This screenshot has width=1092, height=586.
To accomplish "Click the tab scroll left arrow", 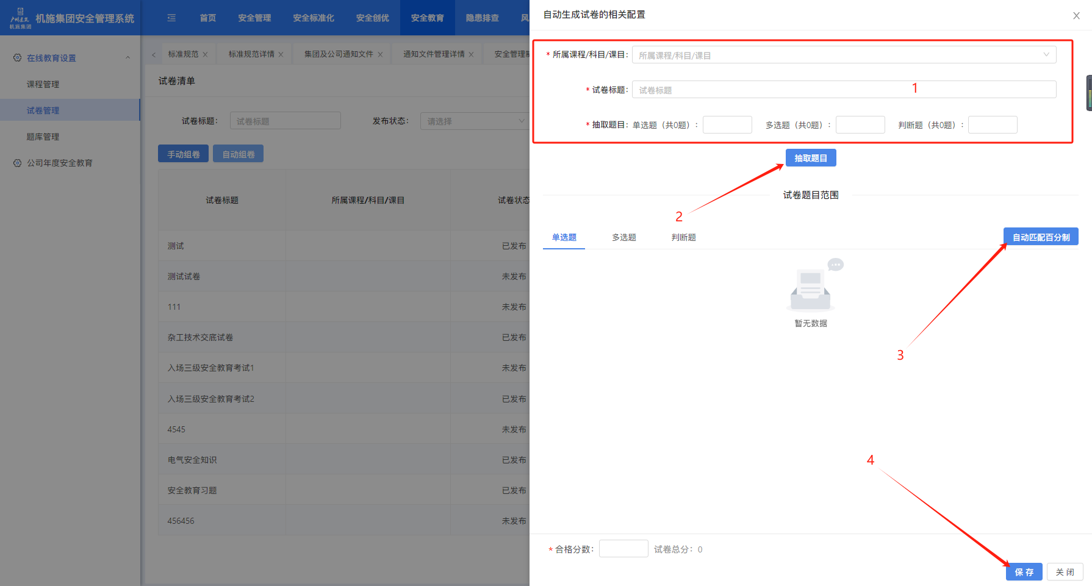I will coord(154,54).
